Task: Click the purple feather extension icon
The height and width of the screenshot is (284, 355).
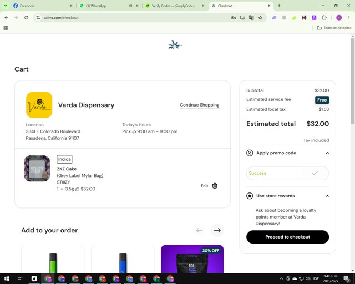Action: pyautogui.click(x=274, y=17)
